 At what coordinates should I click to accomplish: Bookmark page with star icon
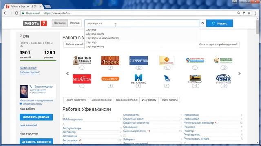point(249,13)
